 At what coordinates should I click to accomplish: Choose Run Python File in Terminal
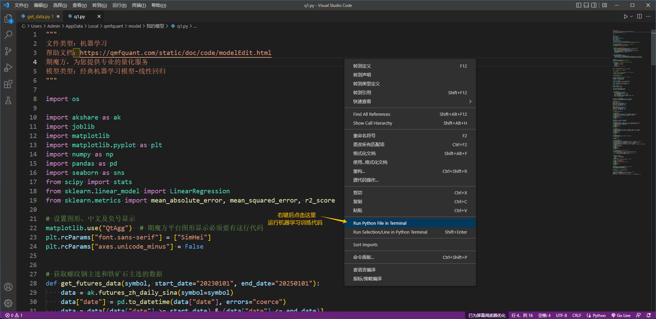pos(410,223)
